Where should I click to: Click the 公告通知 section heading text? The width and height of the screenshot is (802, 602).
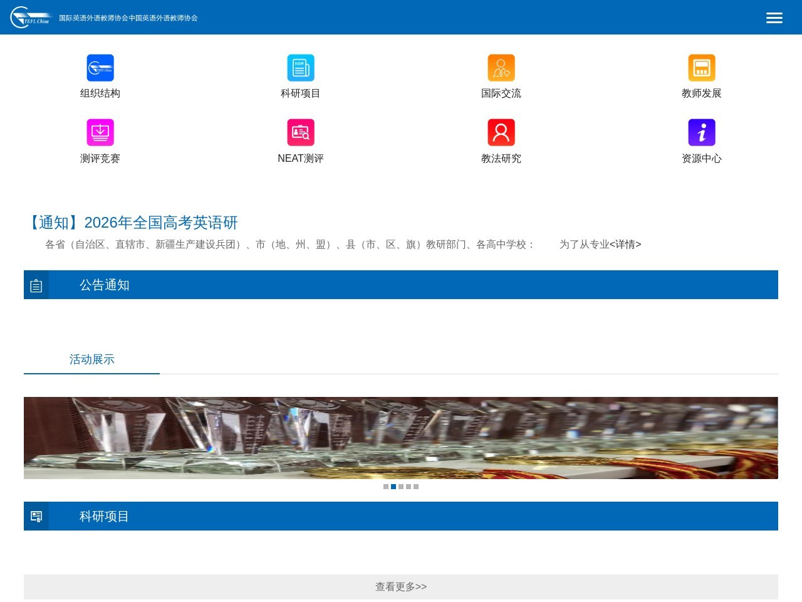pos(105,285)
